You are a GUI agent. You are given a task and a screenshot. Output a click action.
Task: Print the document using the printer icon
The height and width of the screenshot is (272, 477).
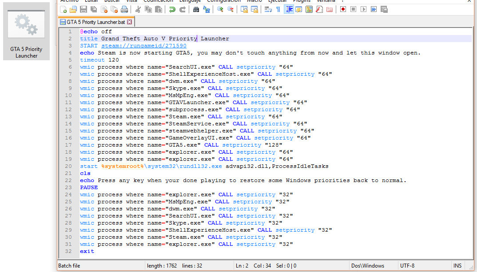pos(124,9)
